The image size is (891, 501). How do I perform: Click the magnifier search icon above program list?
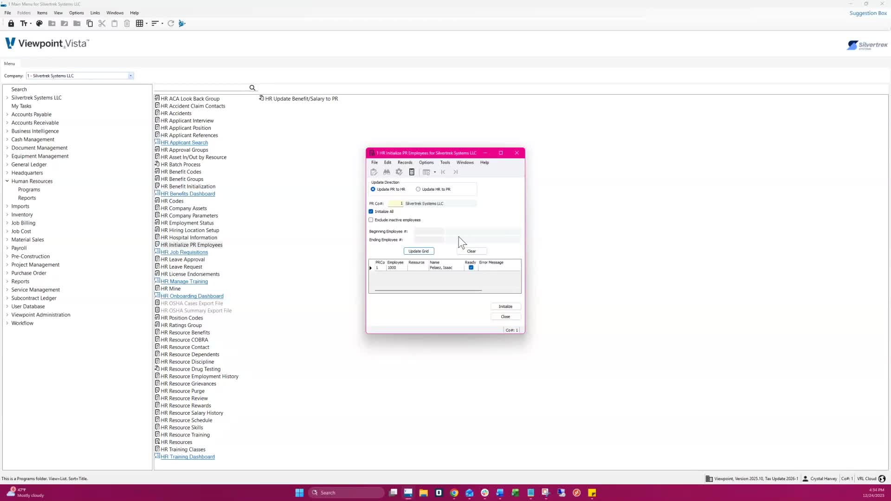[x=252, y=88]
